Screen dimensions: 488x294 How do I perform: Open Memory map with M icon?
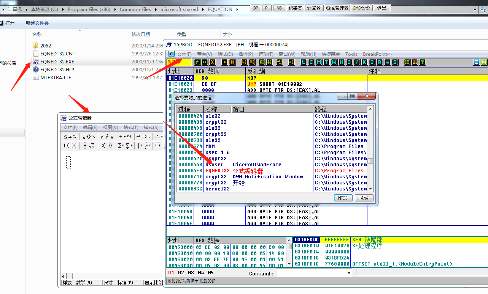pyautogui.click(x=319, y=62)
